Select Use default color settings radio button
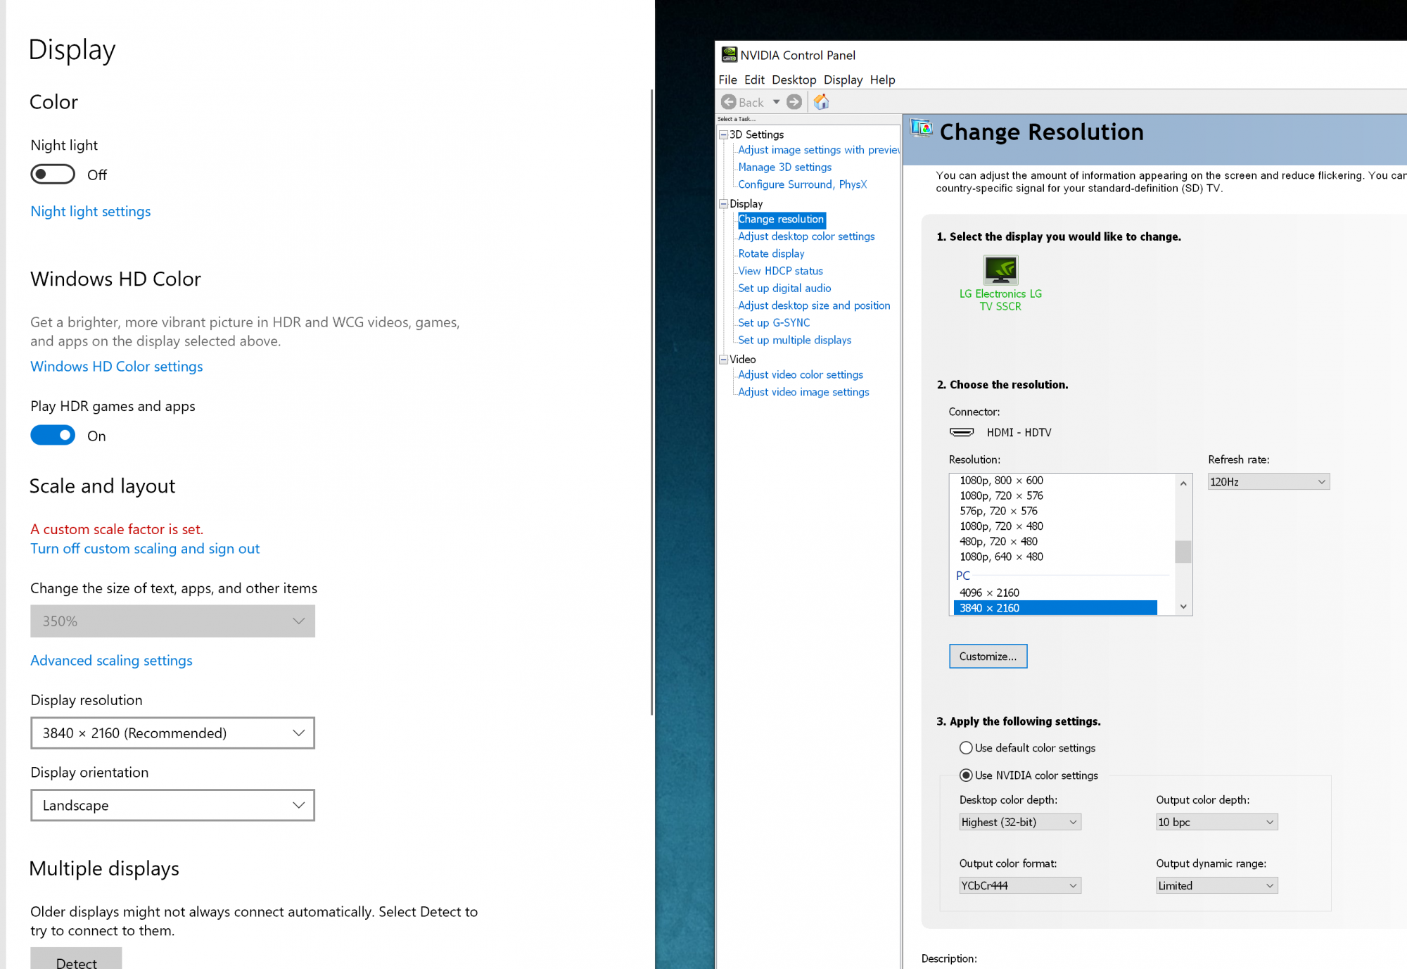 [966, 747]
